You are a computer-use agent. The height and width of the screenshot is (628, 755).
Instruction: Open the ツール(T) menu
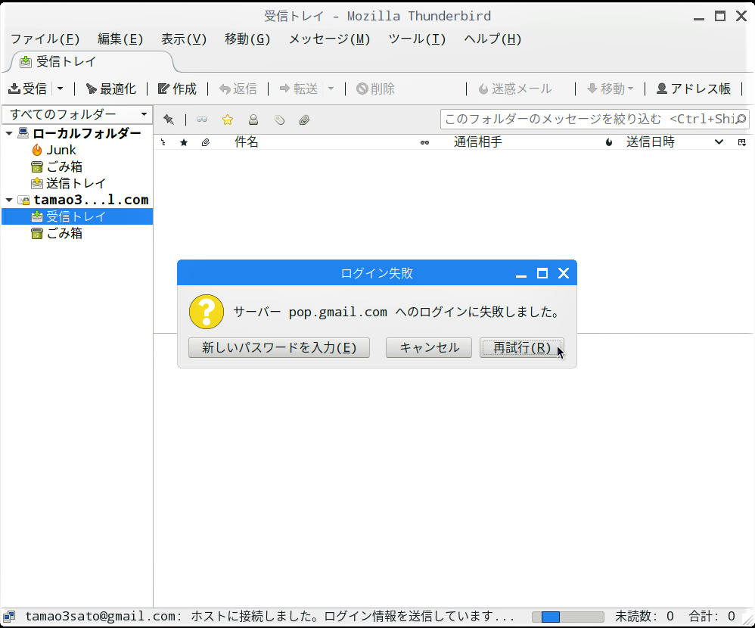417,39
